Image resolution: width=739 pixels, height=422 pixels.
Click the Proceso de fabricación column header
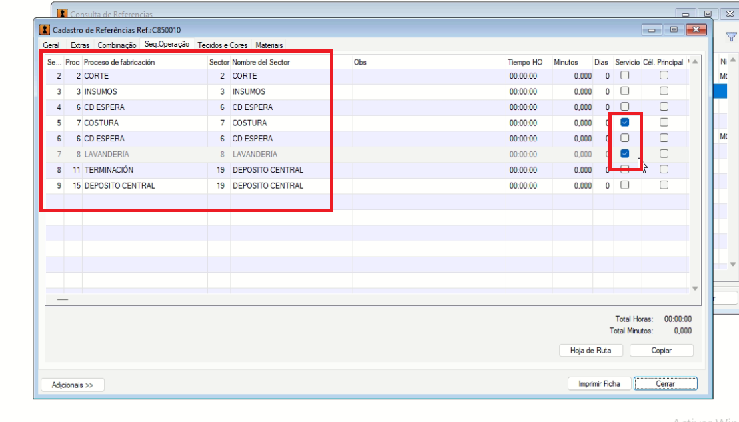[145, 62]
